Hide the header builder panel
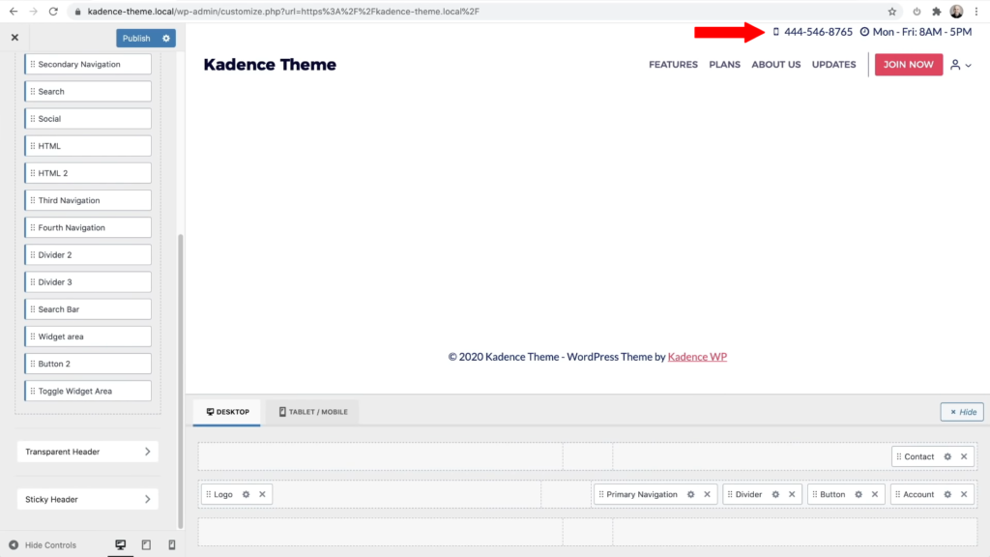990x557 pixels. (x=962, y=412)
